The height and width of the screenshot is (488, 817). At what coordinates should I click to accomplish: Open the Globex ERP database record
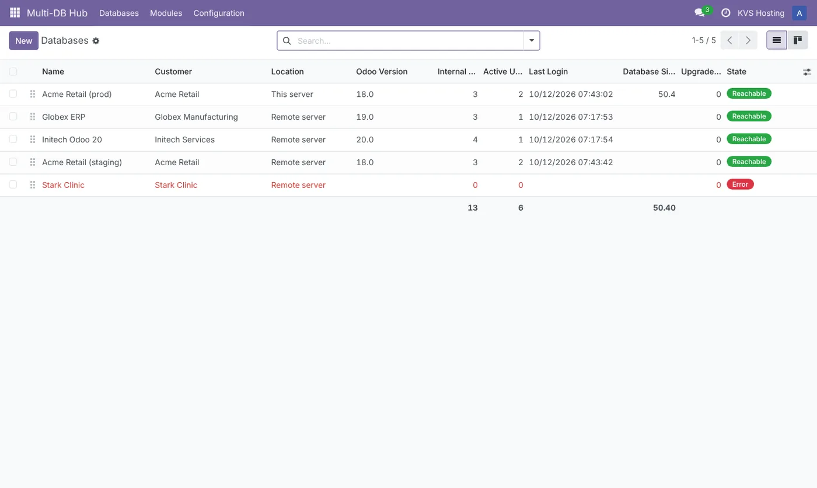(64, 117)
